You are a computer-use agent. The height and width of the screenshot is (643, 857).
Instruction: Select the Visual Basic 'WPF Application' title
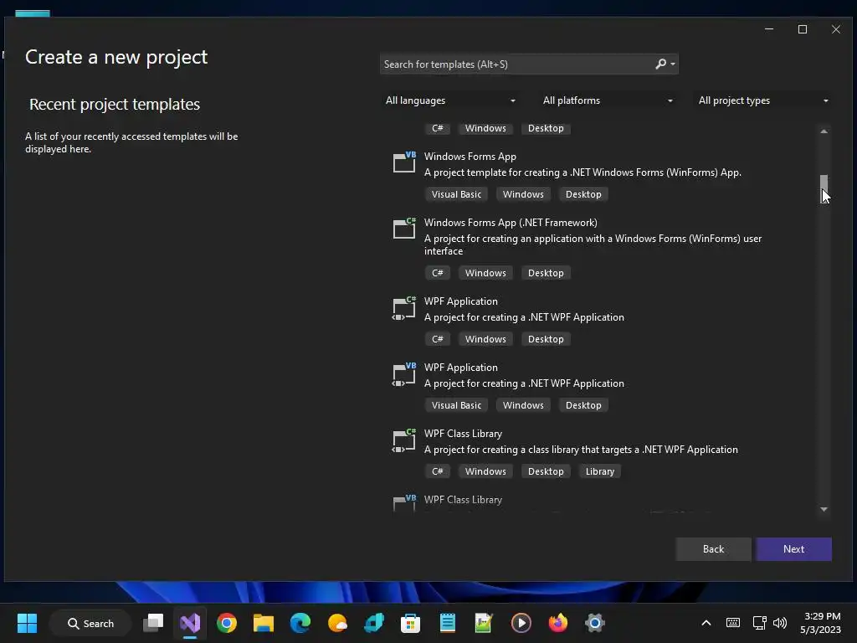coord(461,368)
